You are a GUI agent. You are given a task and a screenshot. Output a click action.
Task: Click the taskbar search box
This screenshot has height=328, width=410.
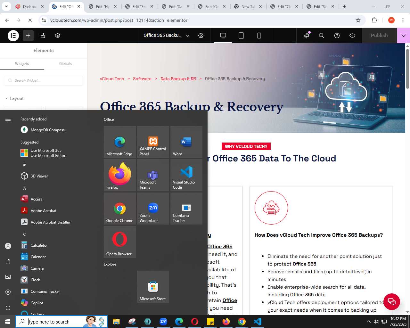coord(61,322)
